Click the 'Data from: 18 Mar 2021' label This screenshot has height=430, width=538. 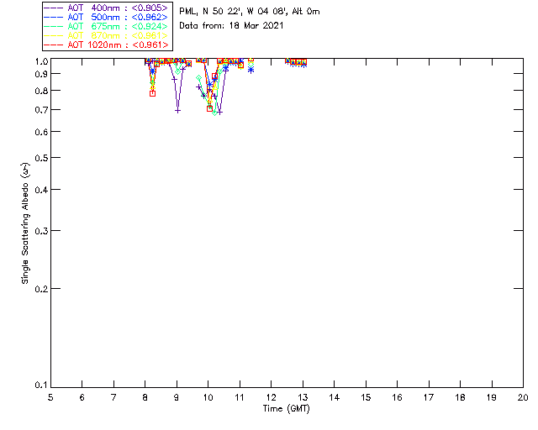(x=231, y=26)
